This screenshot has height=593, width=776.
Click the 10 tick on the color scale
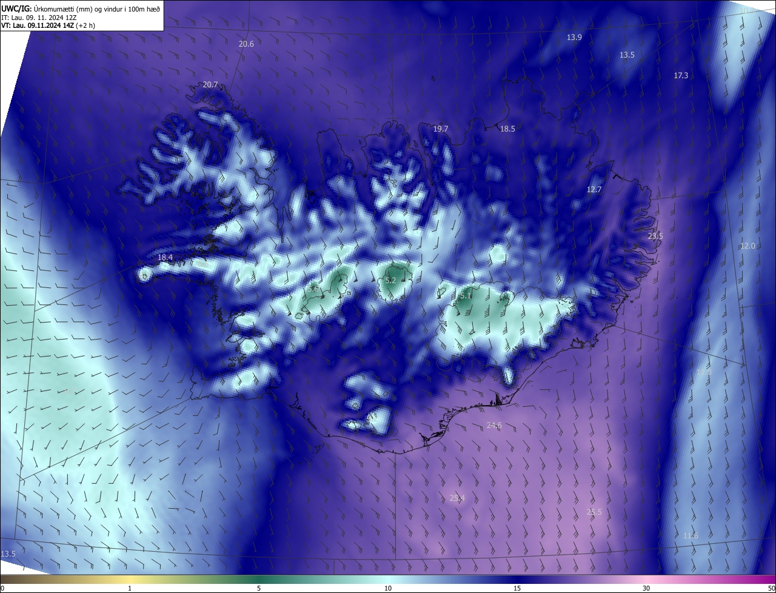(388, 588)
